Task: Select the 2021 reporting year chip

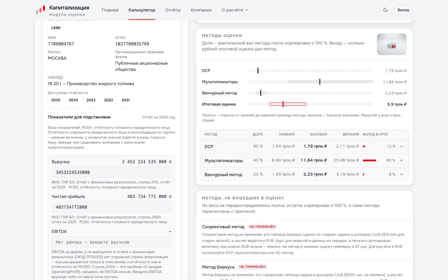Action: point(126,100)
